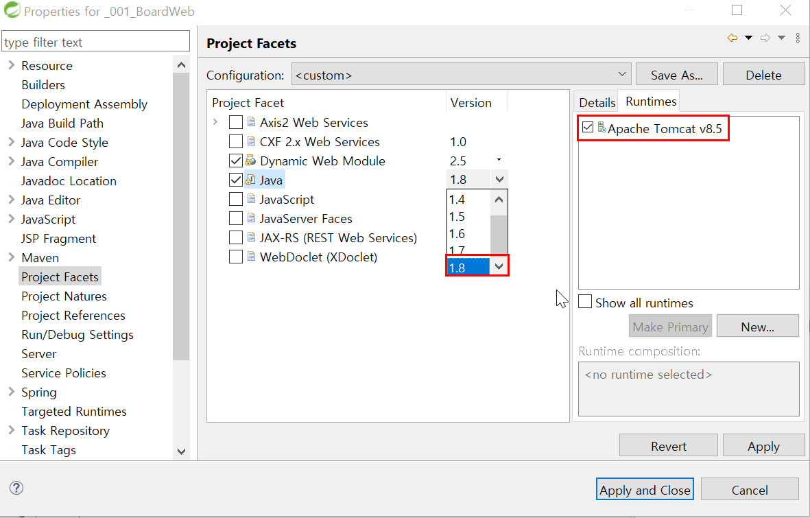Check JAX-RS (REST Web Services) facet

235,237
